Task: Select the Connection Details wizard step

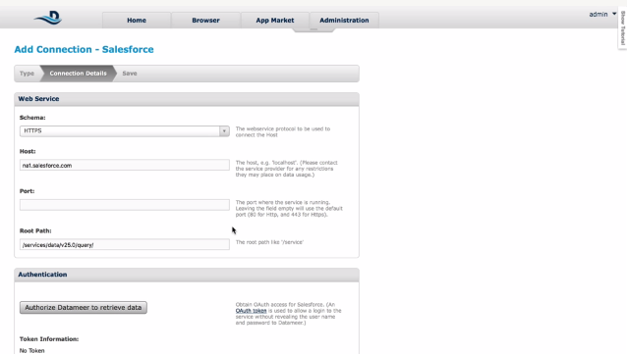Action: coord(78,74)
